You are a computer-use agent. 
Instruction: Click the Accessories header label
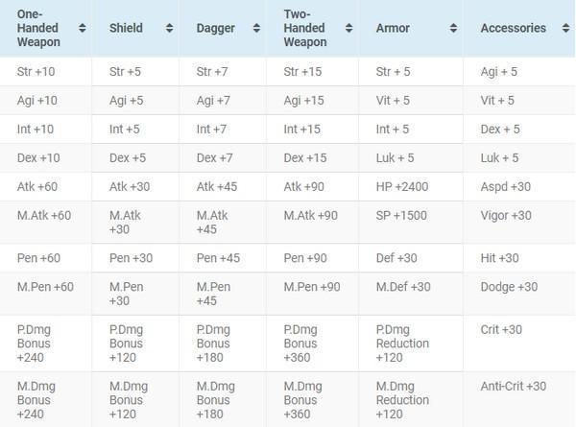click(514, 28)
